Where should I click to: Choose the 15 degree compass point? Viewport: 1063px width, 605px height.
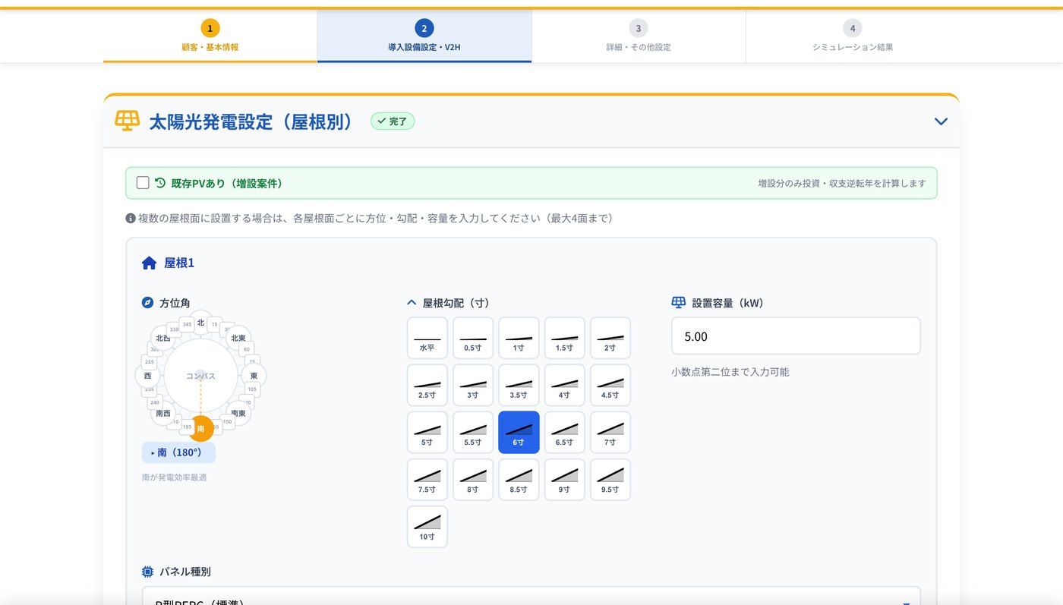click(215, 324)
